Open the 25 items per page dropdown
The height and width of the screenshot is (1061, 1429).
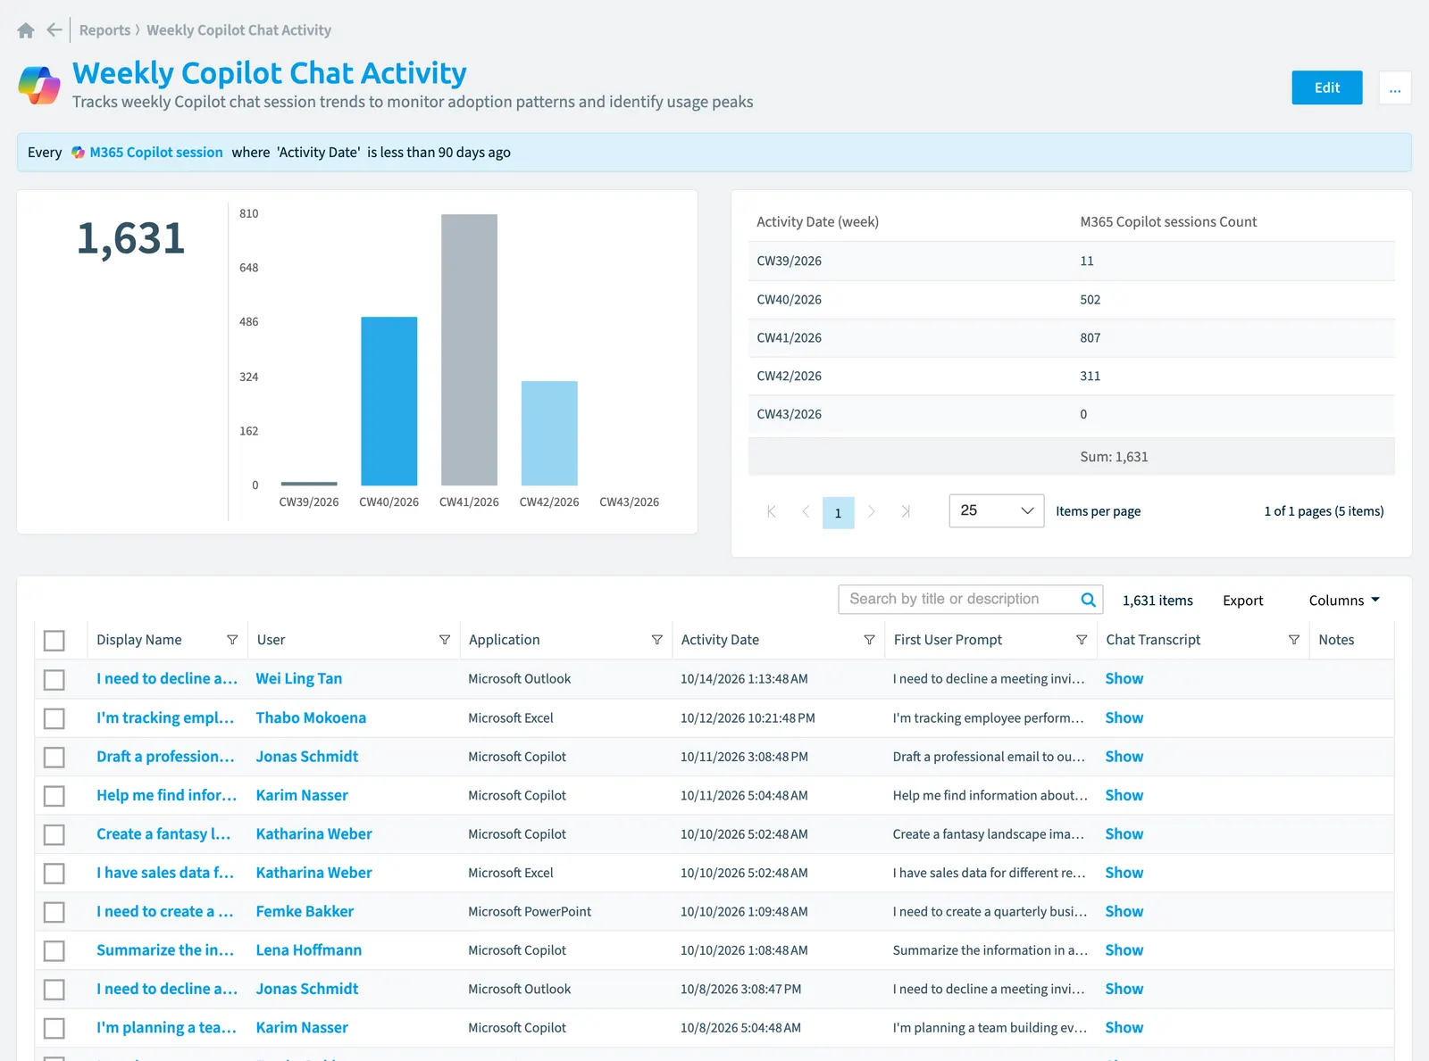tap(997, 510)
